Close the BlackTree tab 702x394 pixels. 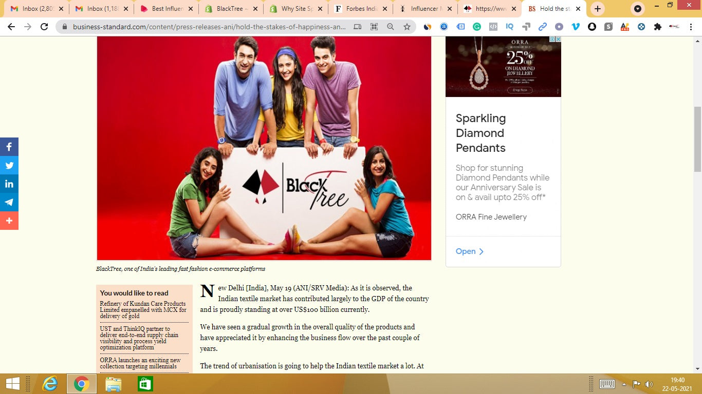(x=255, y=9)
